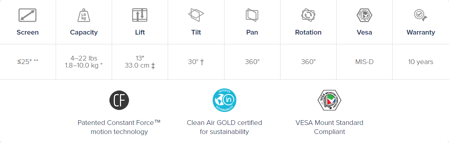This screenshot has width=449, height=143.
Task: Click the black CF Constant Force logo
Action: 119,101
